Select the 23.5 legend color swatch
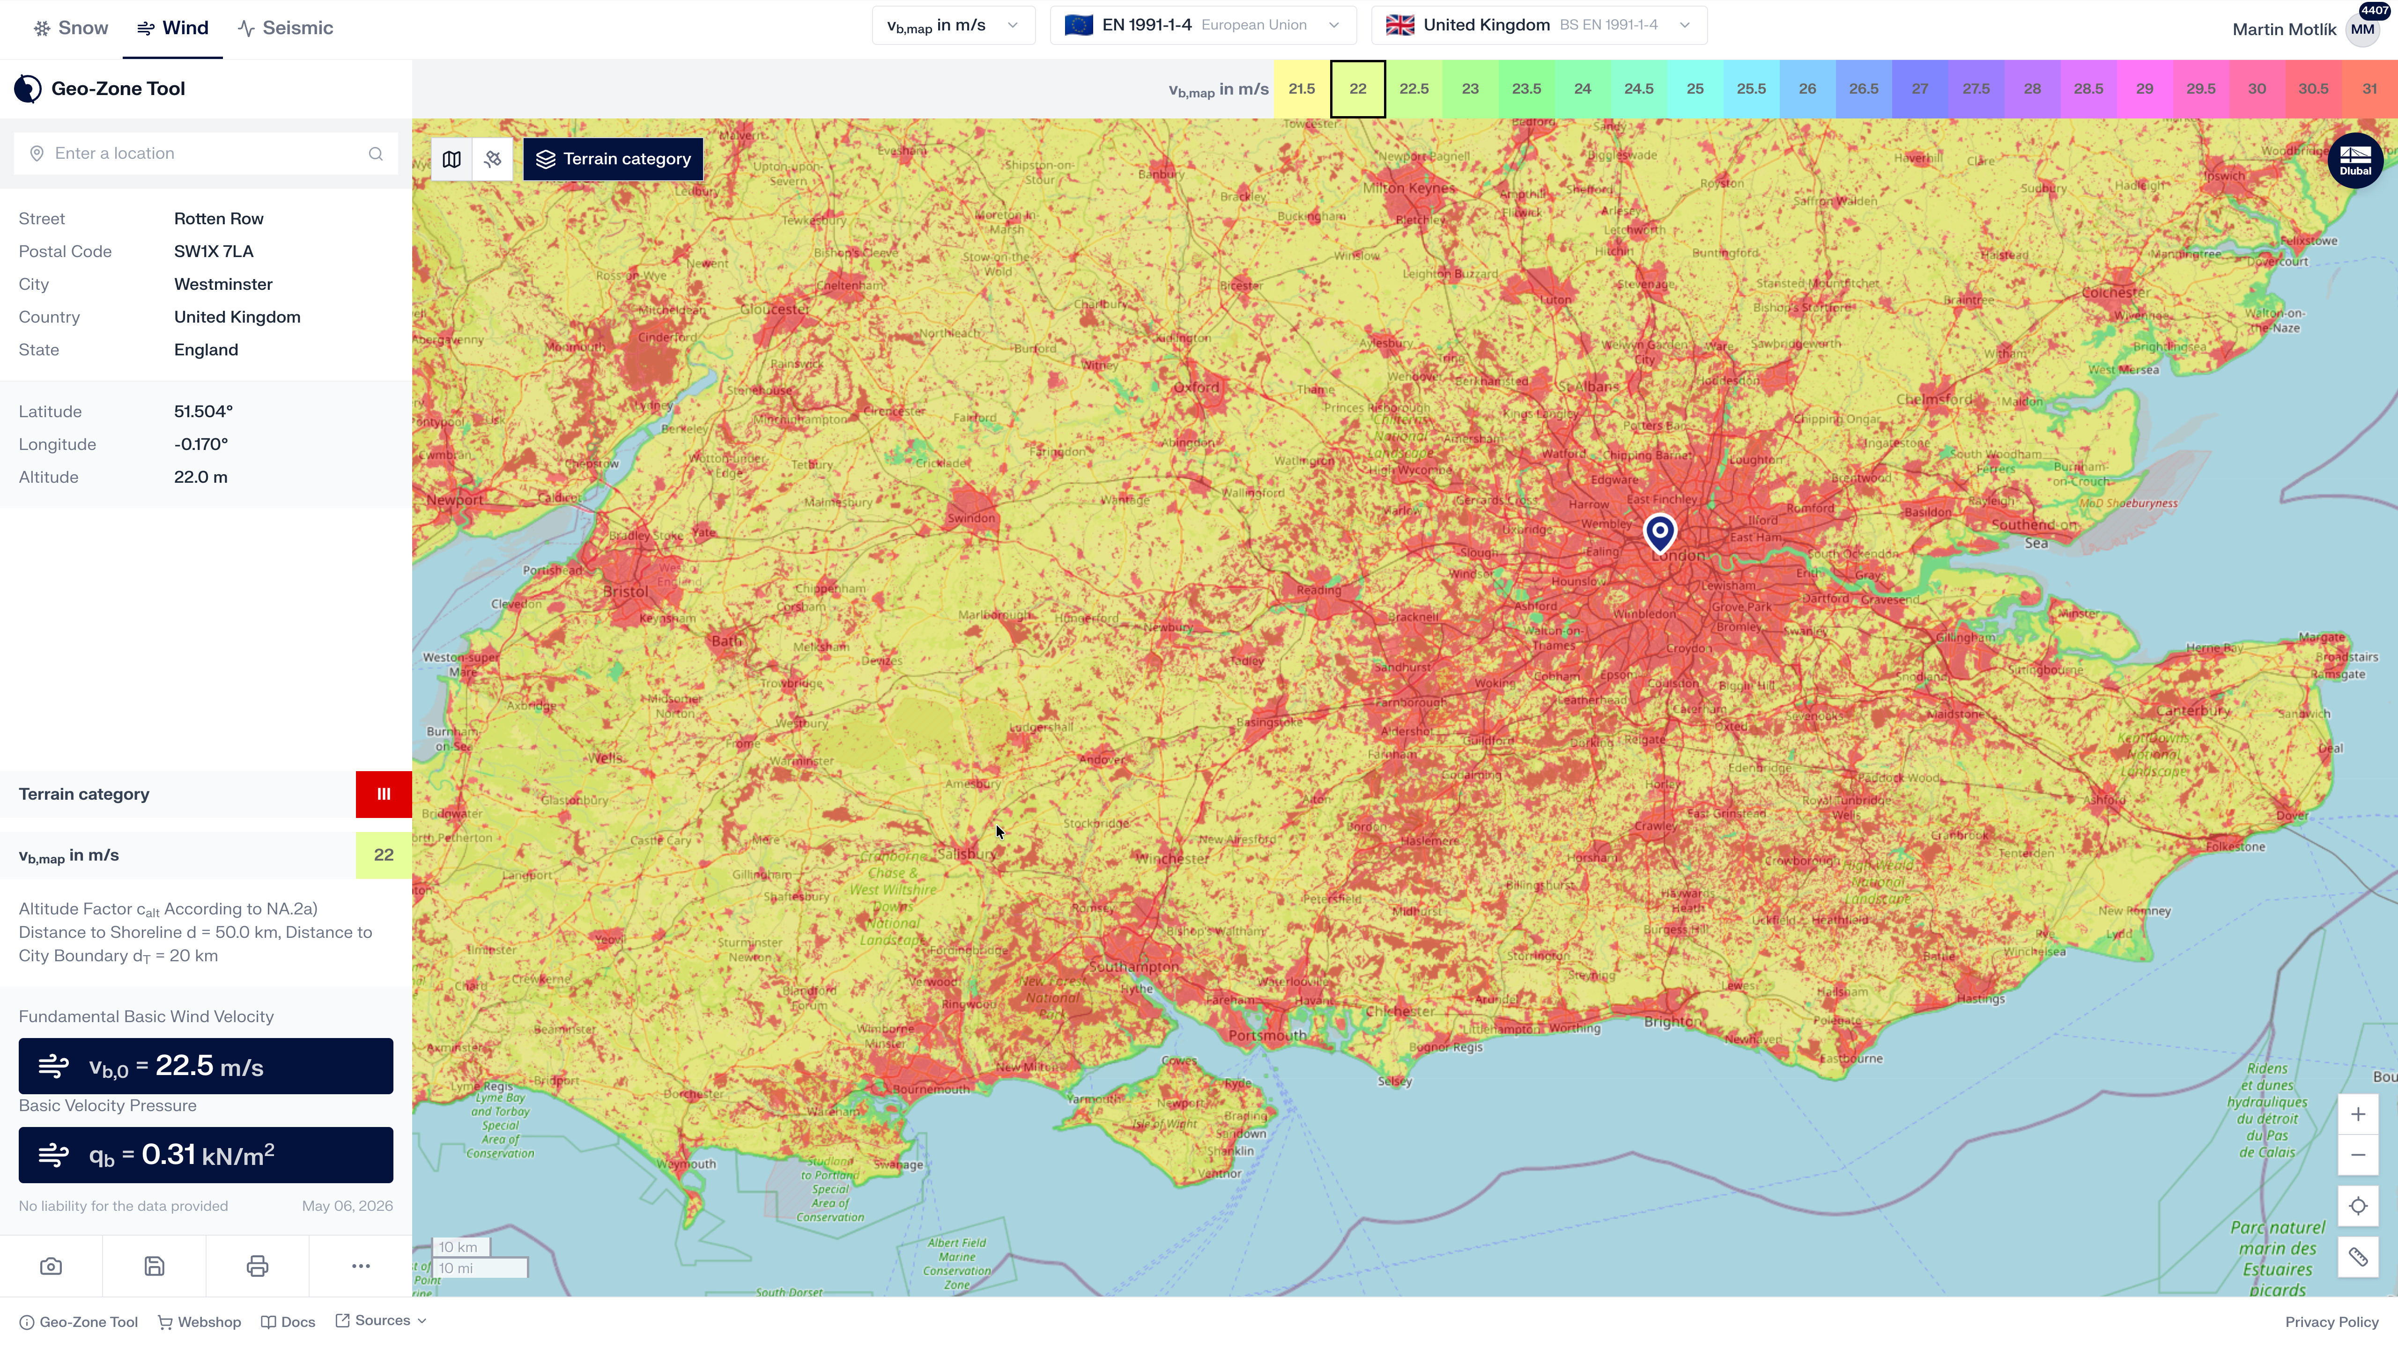2398x1348 pixels. click(x=1526, y=89)
